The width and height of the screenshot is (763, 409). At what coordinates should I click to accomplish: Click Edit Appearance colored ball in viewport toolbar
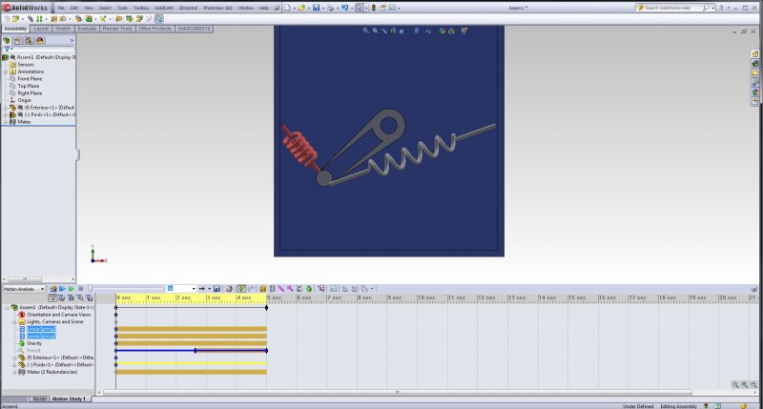tap(442, 31)
